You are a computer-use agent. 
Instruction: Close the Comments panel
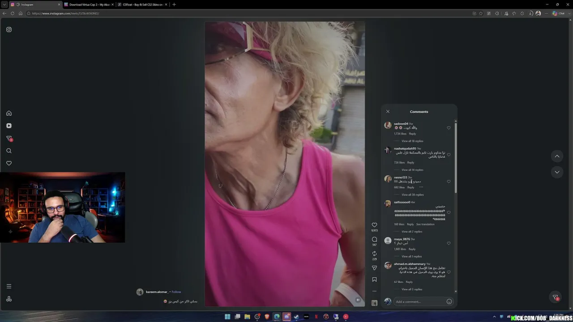[388, 111]
